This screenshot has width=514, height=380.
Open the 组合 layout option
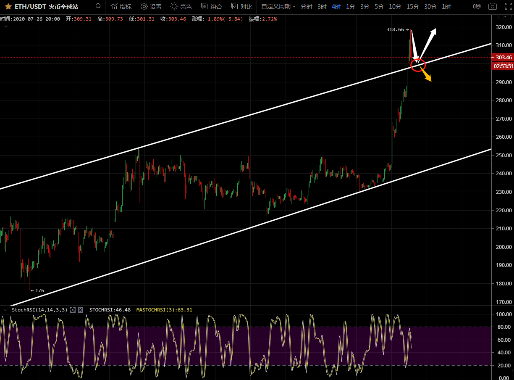(x=212, y=7)
